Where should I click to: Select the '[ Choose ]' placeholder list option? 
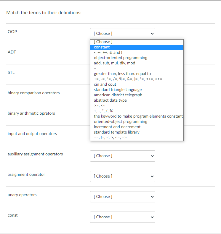click(x=103, y=42)
